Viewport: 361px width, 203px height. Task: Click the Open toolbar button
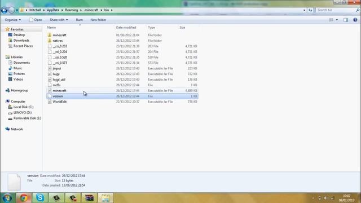coord(36,20)
